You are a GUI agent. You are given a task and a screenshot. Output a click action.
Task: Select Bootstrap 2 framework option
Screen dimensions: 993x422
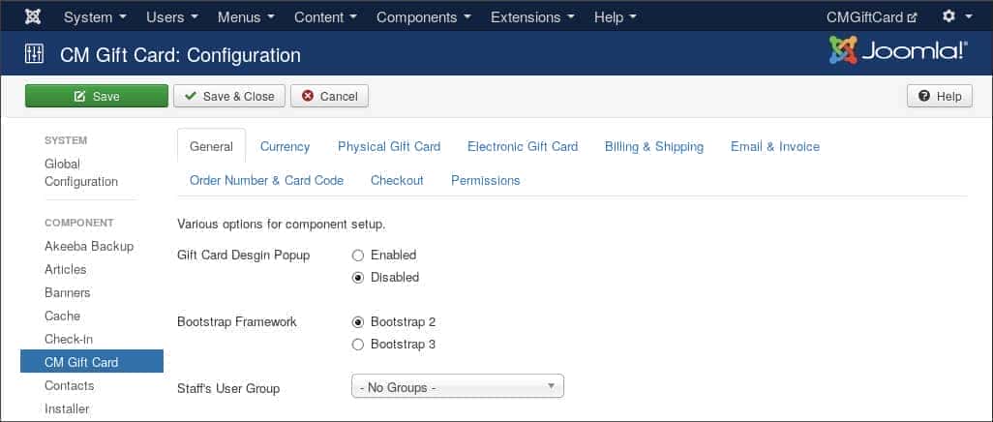pos(358,322)
